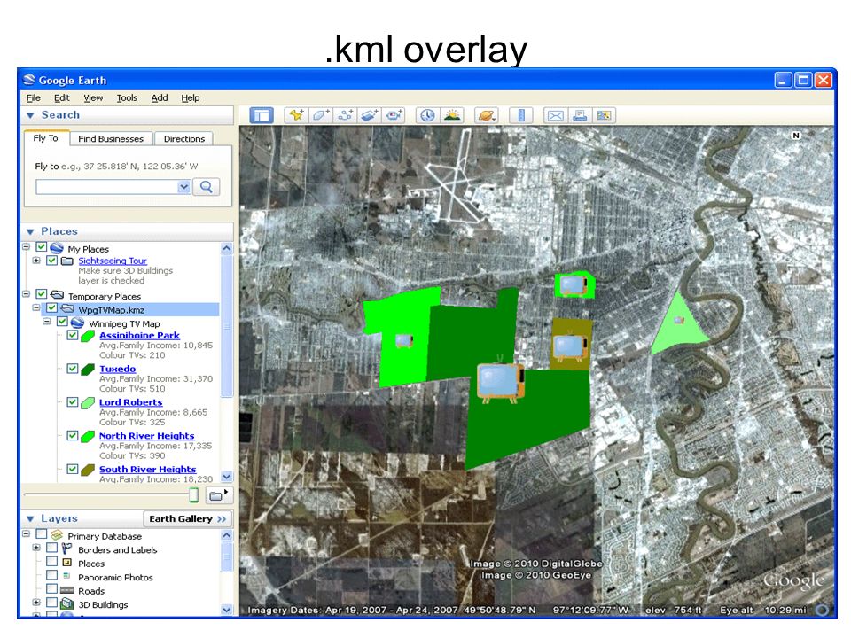Toggle the sidebar panel icon
The width and height of the screenshot is (851, 638).
coord(261,115)
